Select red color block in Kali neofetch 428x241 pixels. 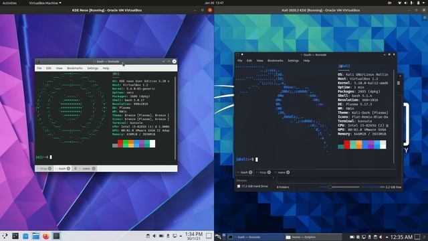click(x=346, y=145)
